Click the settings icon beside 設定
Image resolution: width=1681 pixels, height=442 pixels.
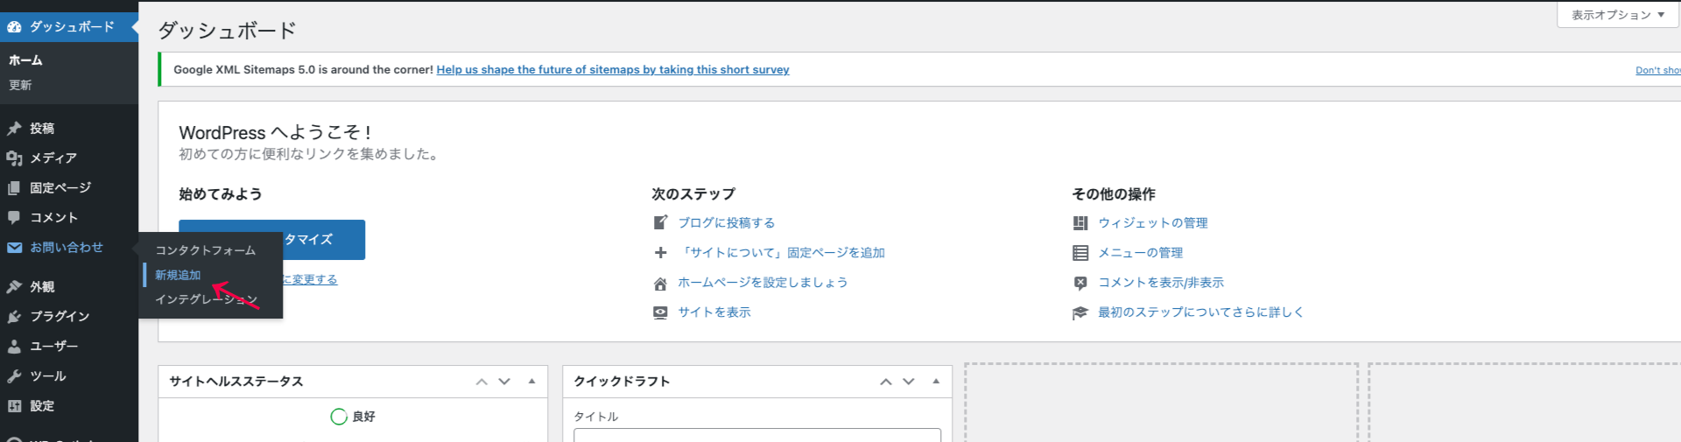[14, 406]
